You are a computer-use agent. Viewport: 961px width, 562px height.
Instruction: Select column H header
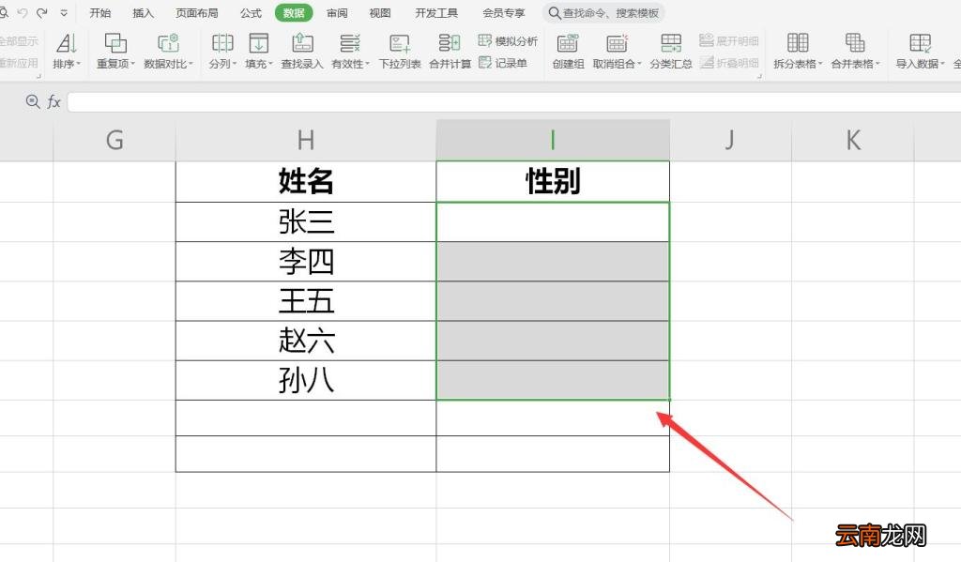[x=306, y=141]
